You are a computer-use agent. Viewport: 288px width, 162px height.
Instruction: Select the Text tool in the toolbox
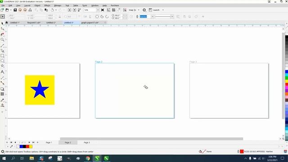tap(2, 72)
